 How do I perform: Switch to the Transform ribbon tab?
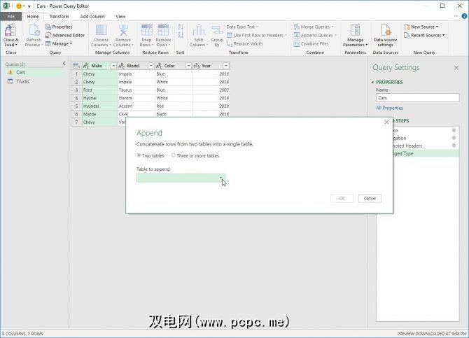(59, 17)
